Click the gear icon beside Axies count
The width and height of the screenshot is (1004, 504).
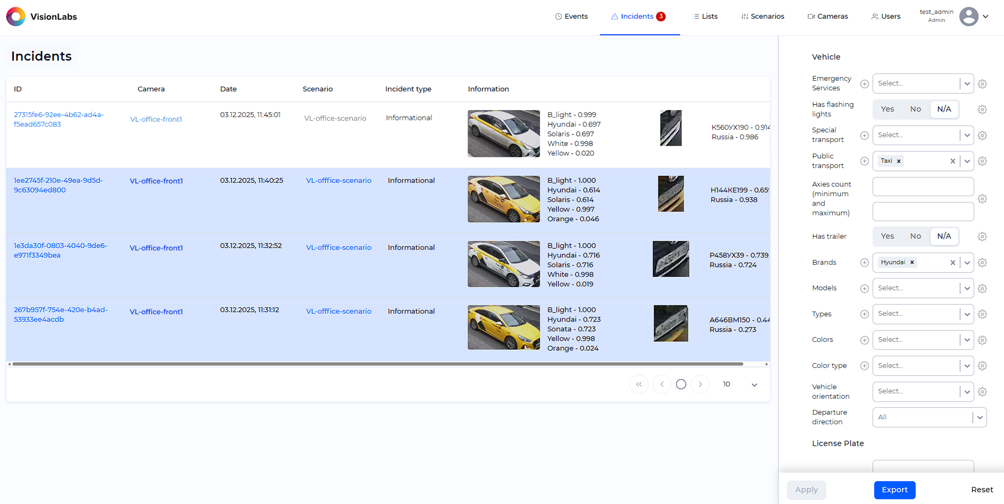982,199
